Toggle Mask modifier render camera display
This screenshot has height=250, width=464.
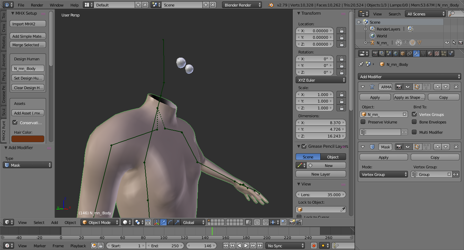click(x=399, y=147)
